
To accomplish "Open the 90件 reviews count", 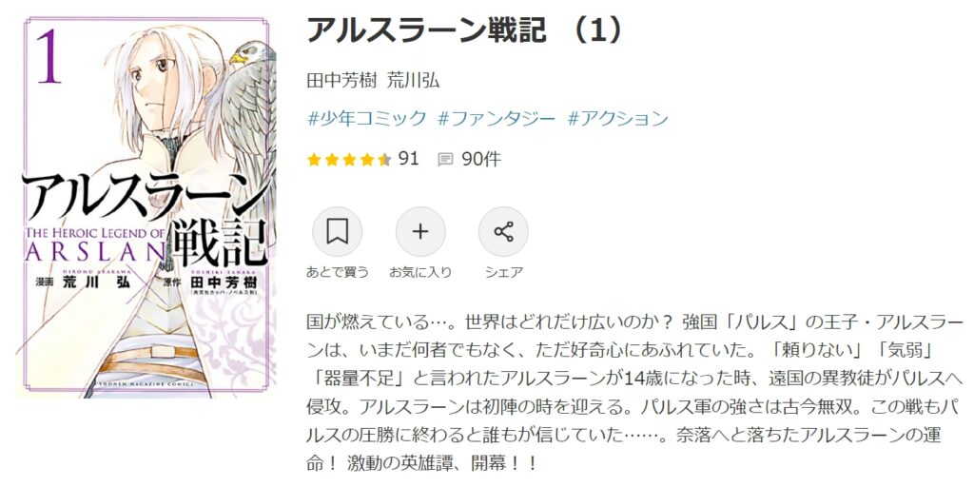I will (x=480, y=160).
